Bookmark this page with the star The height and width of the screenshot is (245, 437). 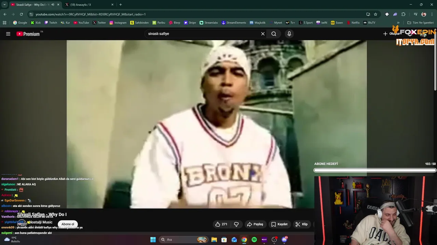[x=376, y=14]
